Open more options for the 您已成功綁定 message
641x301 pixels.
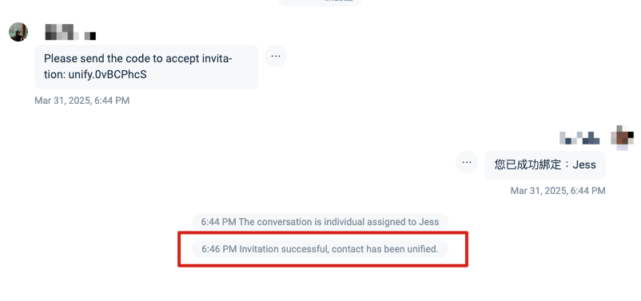(467, 162)
